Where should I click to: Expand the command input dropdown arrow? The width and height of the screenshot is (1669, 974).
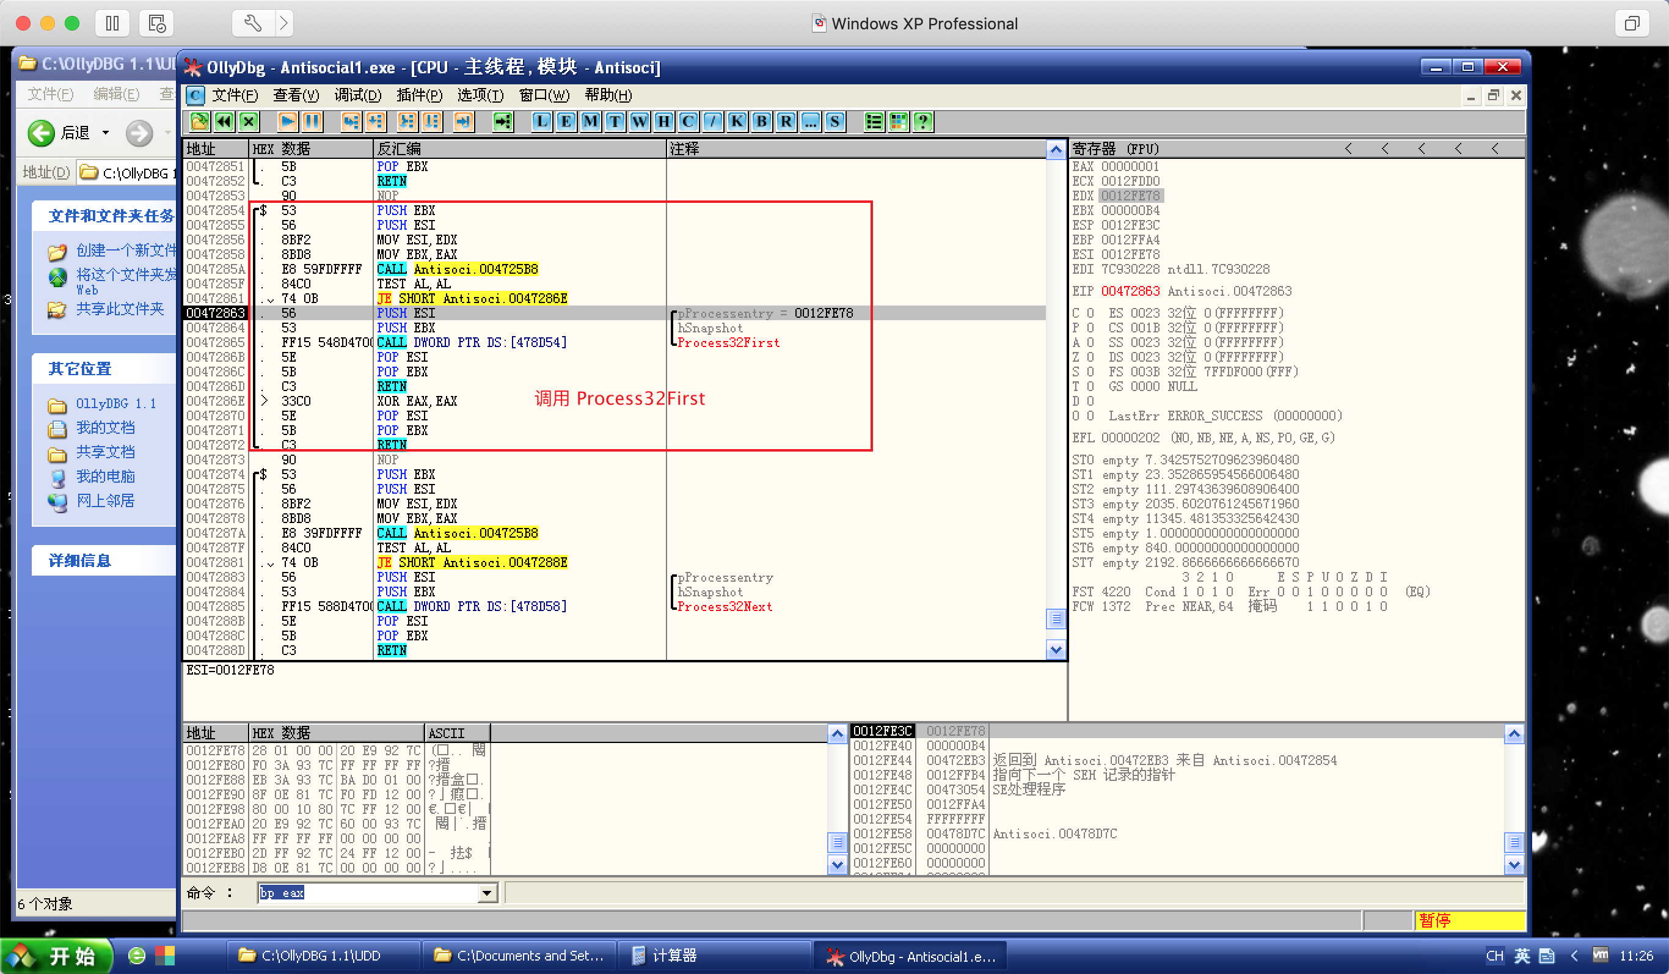pyautogui.click(x=487, y=893)
